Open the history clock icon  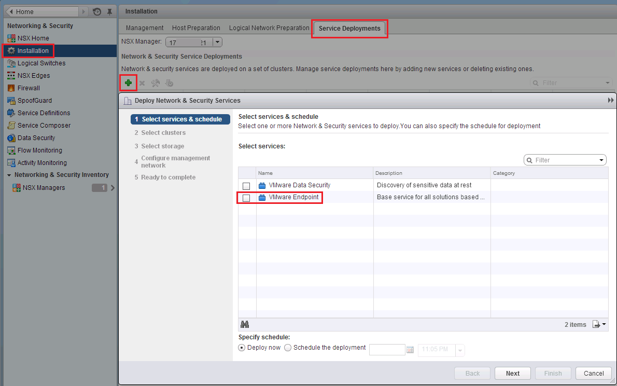click(x=97, y=12)
